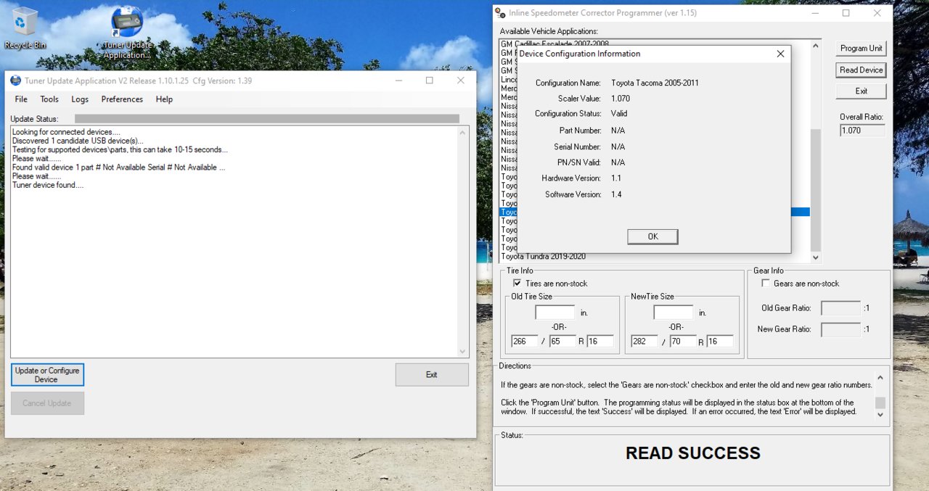The height and width of the screenshot is (491, 929).
Task: Close the Device Configuration Information dialog
Action: pyautogui.click(x=780, y=54)
